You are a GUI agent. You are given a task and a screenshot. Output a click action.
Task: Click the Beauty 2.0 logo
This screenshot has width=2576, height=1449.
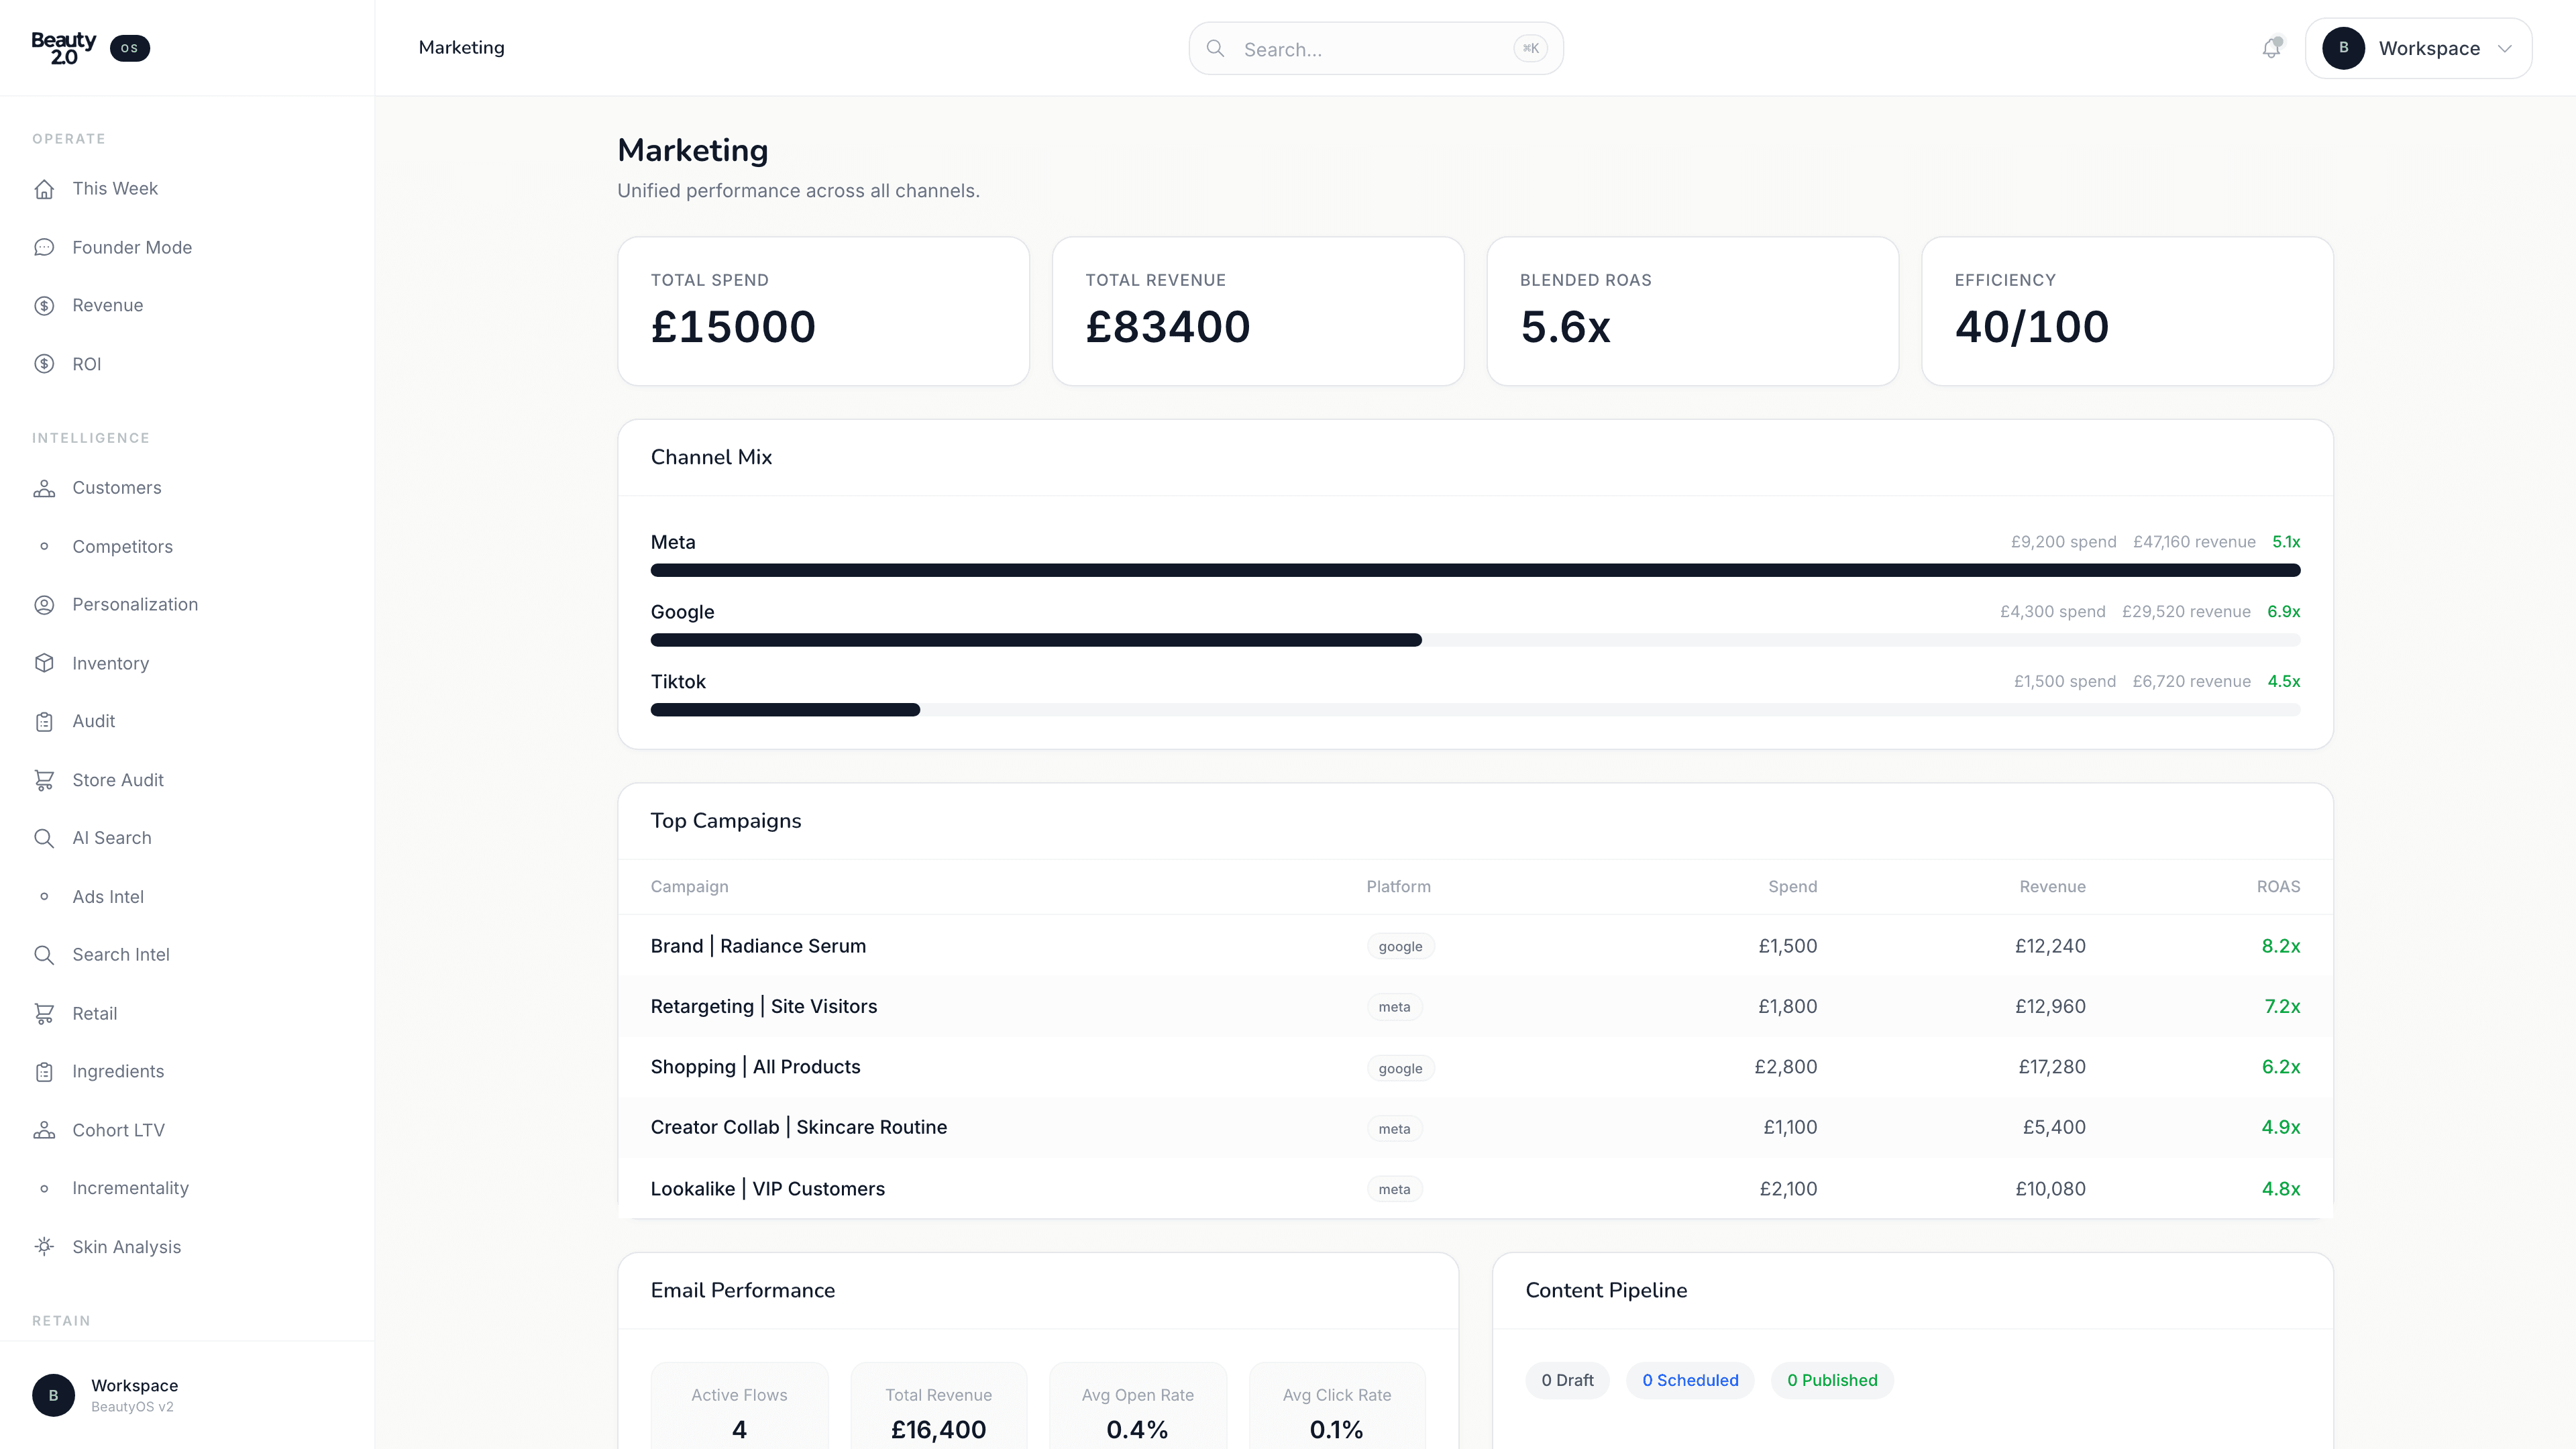coord(63,48)
